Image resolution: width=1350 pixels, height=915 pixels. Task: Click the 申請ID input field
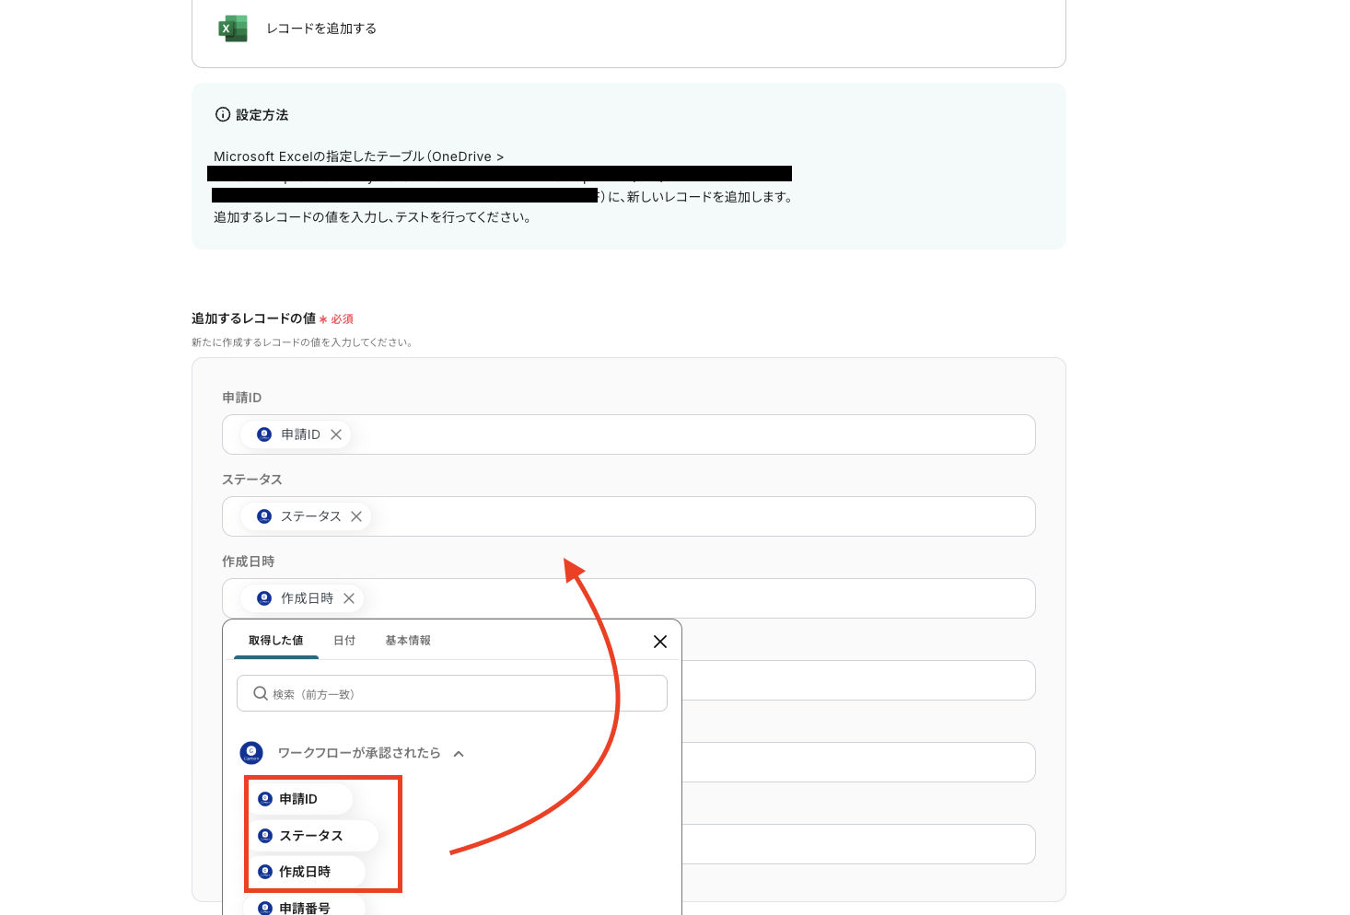pyautogui.click(x=629, y=434)
